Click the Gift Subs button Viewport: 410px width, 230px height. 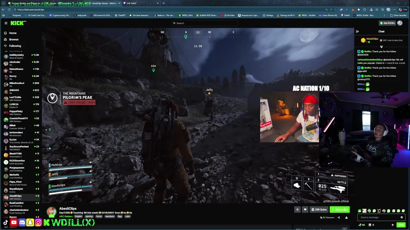319,210
